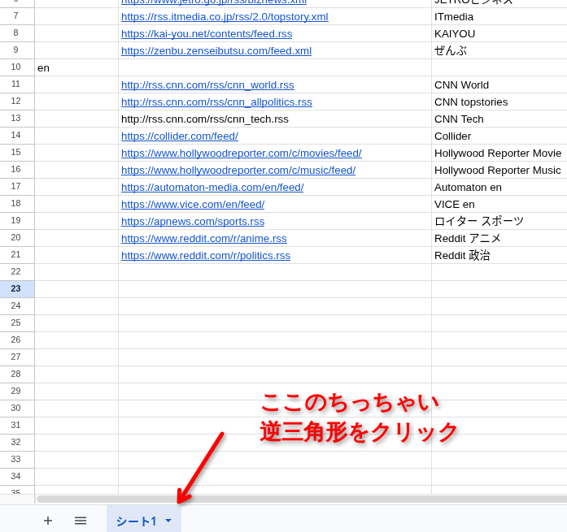Click the Collider feed link
This screenshot has height=532, width=567.
180,136
